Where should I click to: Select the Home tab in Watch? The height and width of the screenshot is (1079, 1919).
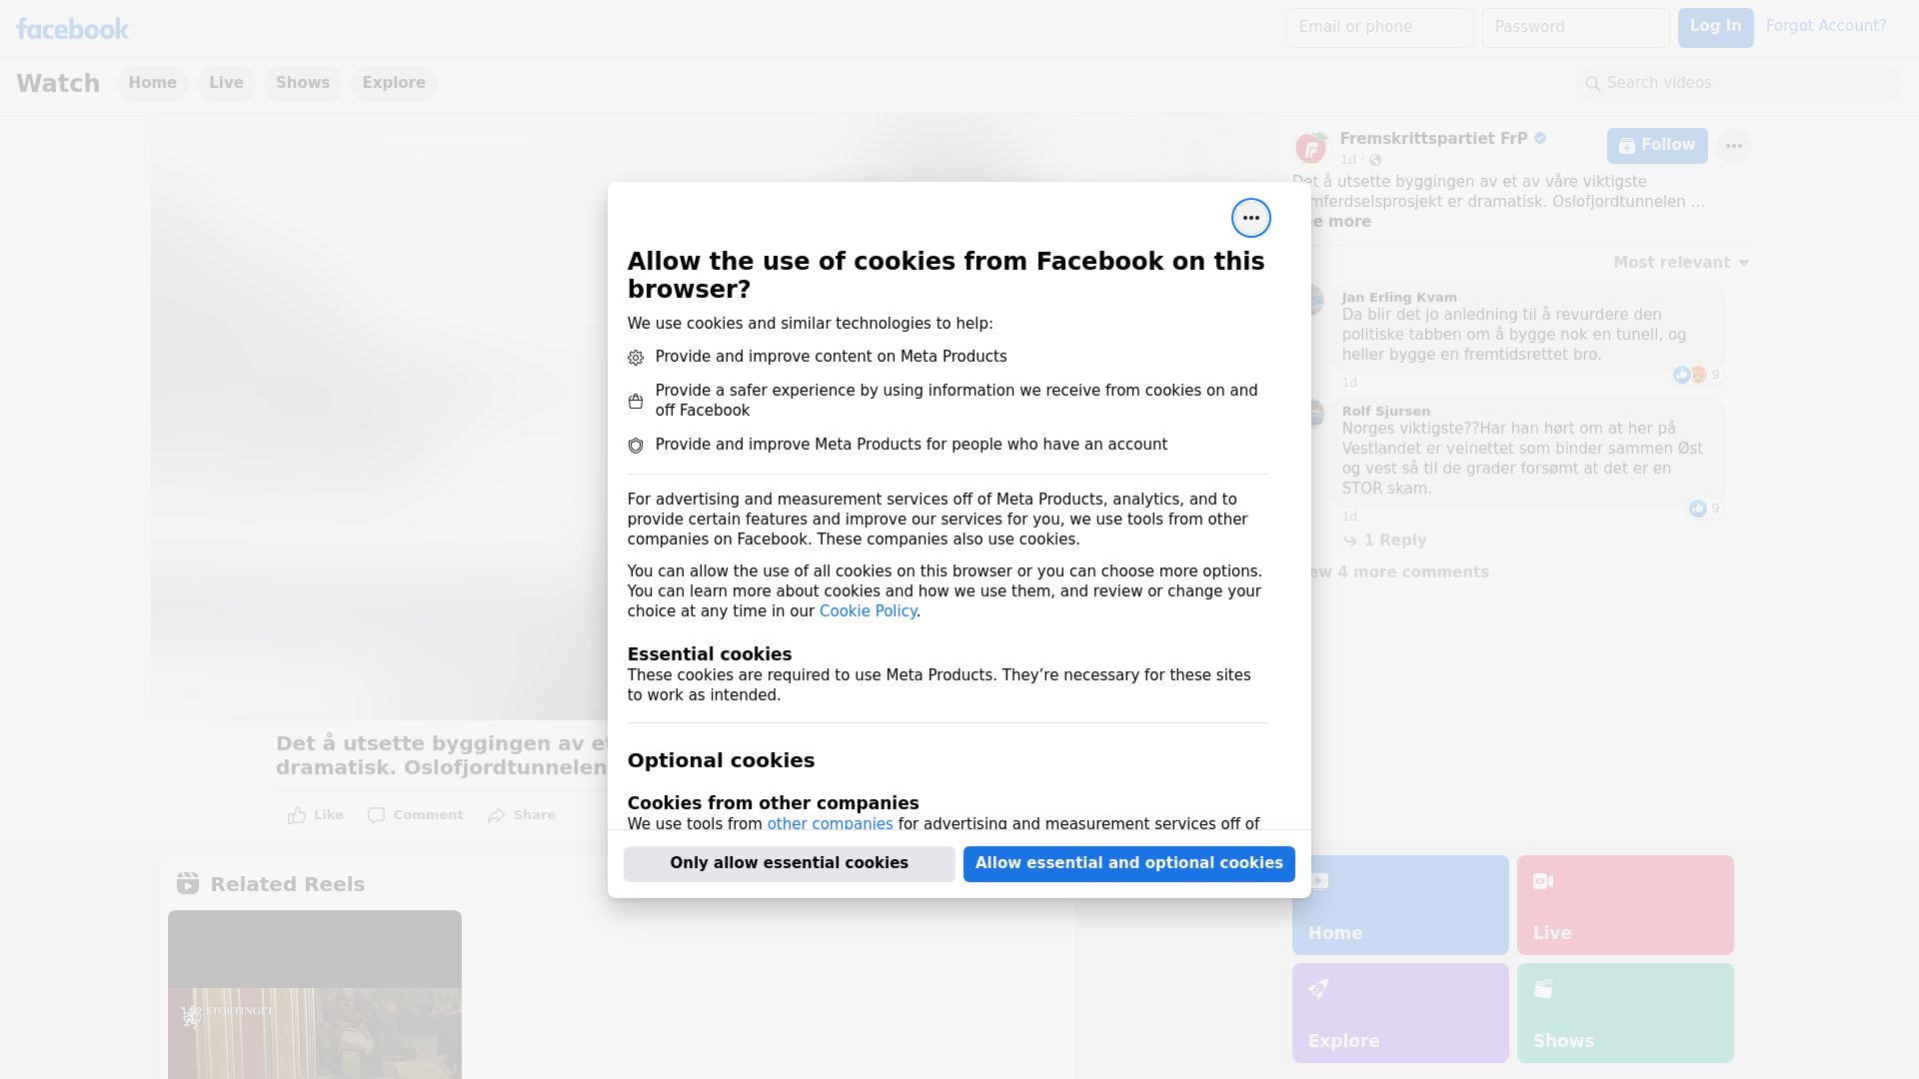click(x=152, y=83)
